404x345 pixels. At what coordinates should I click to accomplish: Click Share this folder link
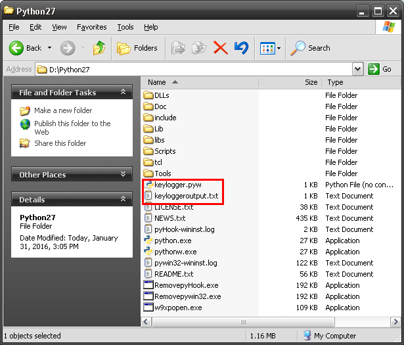tap(60, 143)
